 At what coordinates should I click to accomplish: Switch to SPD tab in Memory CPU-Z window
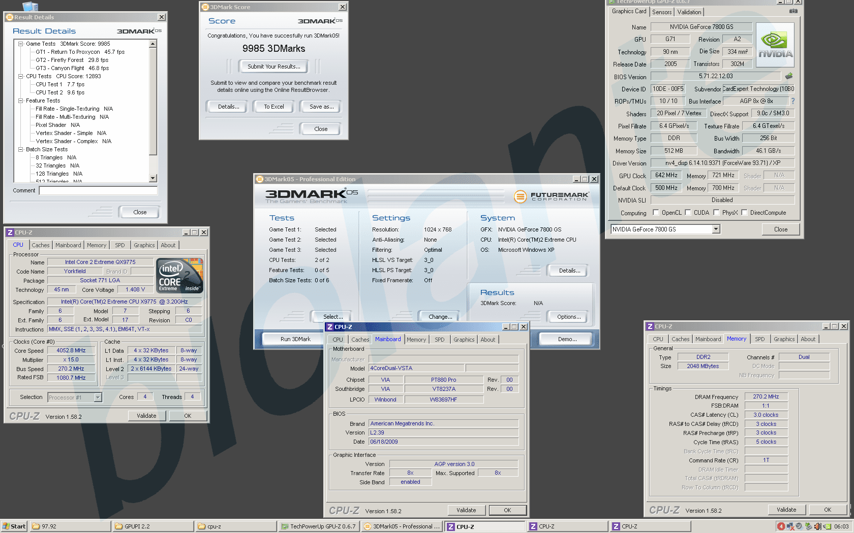(x=759, y=339)
